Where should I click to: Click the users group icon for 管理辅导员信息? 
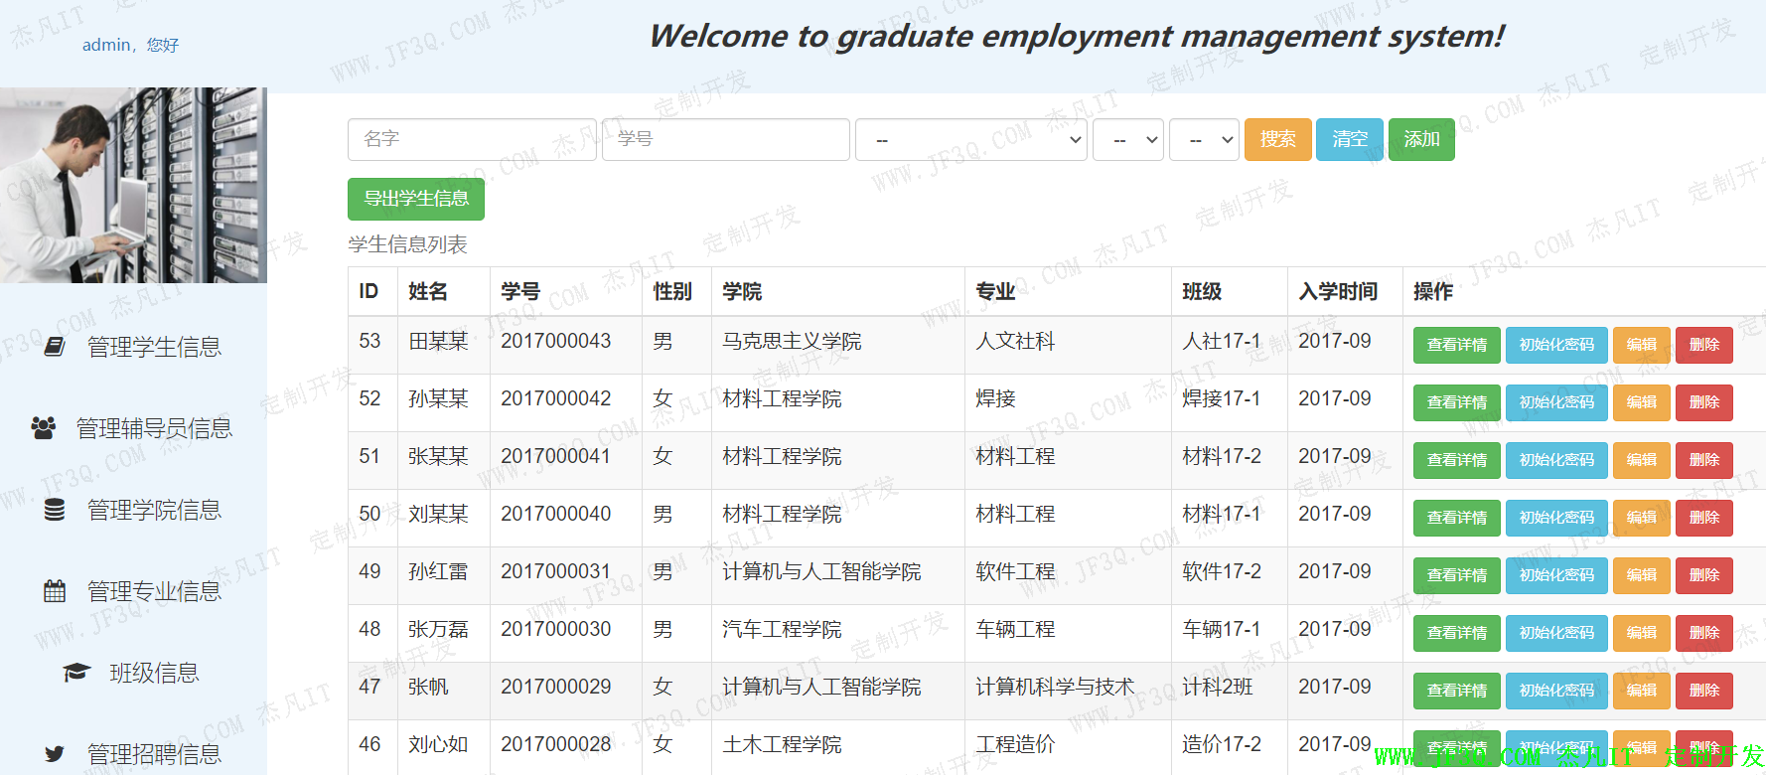pyautogui.click(x=44, y=428)
